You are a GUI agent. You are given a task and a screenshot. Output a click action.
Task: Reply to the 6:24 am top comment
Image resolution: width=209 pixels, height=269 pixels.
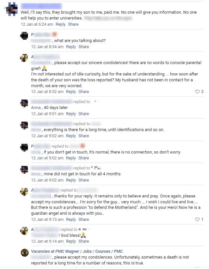pos(60,24)
